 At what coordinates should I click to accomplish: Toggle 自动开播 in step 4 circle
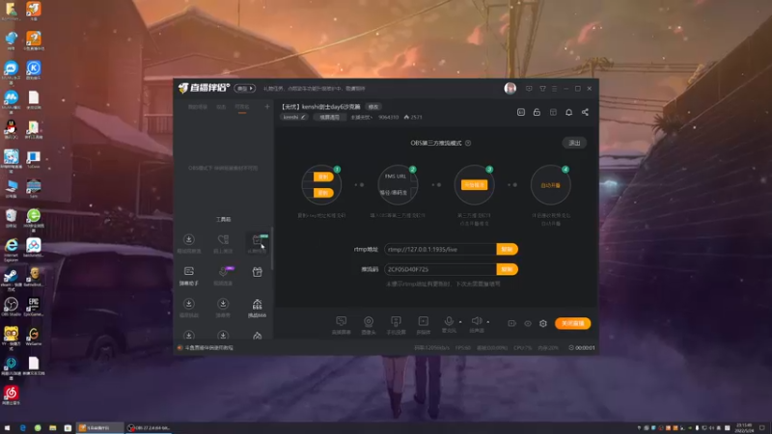(x=550, y=185)
